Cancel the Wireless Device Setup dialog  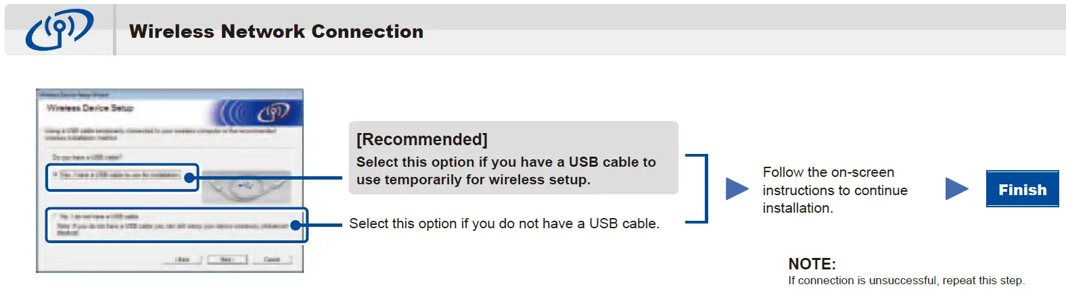tap(272, 260)
